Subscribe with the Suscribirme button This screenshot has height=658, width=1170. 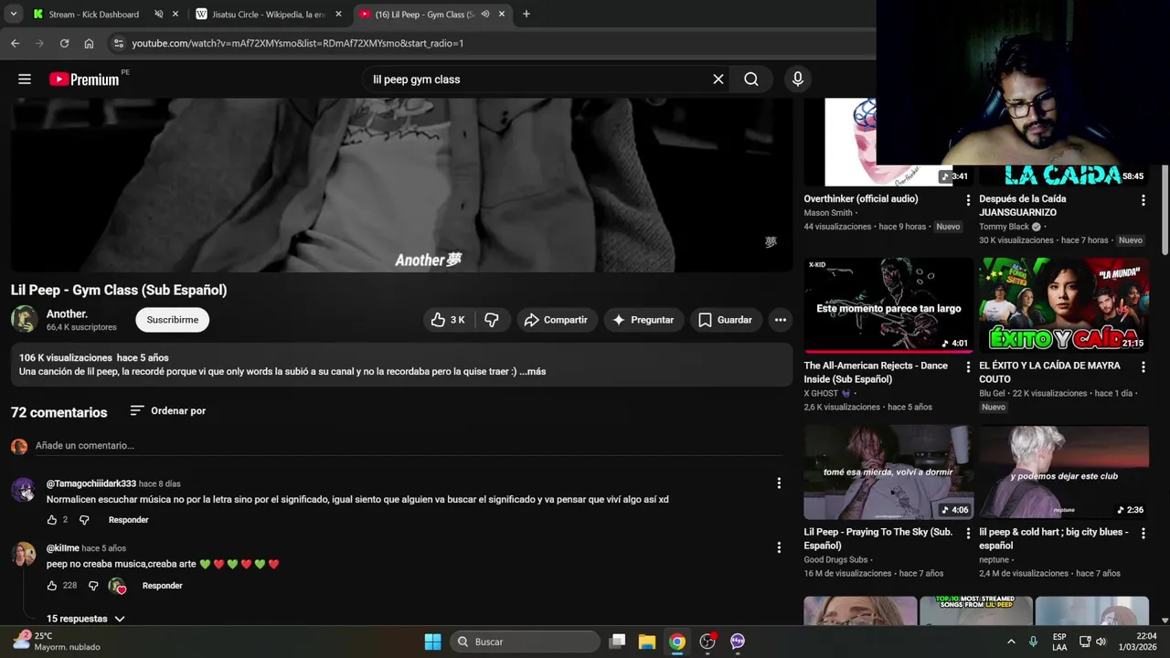tap(173, 320)
